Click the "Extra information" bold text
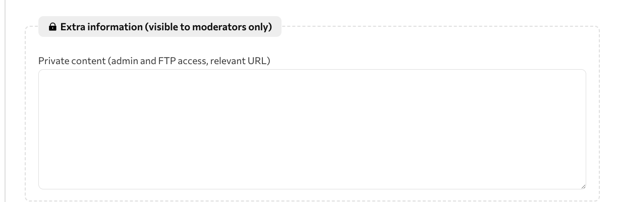Screen dimensions: 617x202 [101, 27]
